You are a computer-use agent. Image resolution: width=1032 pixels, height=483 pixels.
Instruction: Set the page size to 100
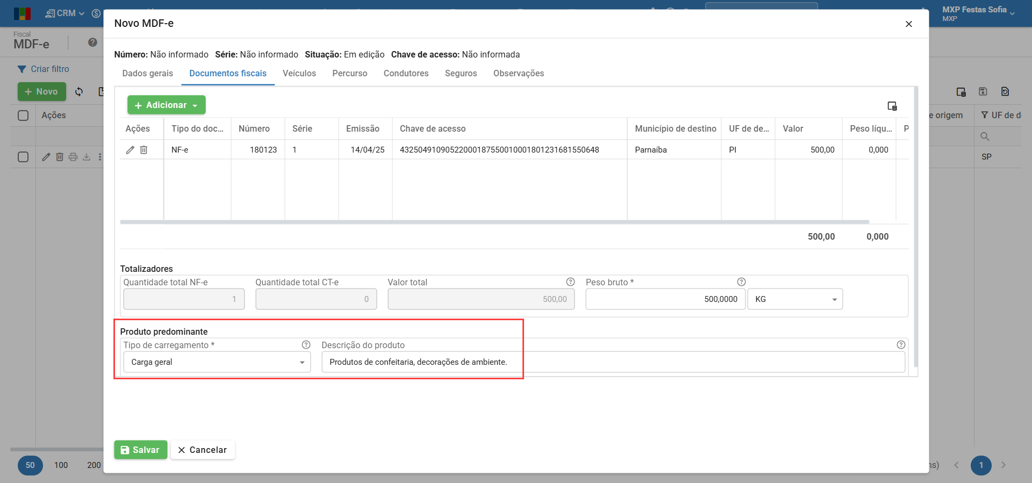click(x=61, y=465)
